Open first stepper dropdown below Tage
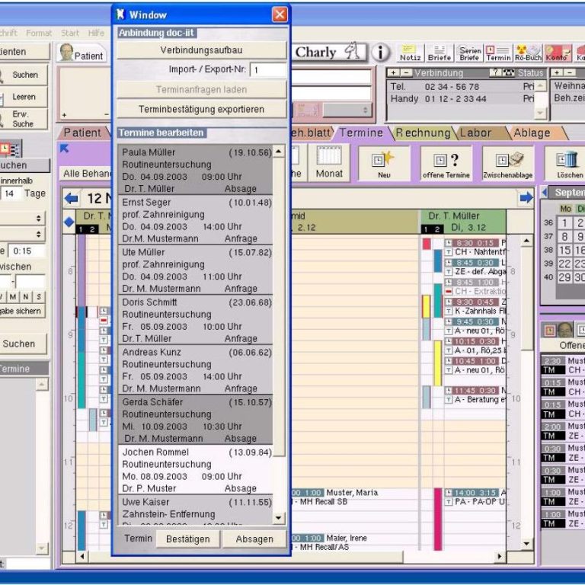Image resolution: width=585 pixels, height=585 pixels. [x=22, y=219]
